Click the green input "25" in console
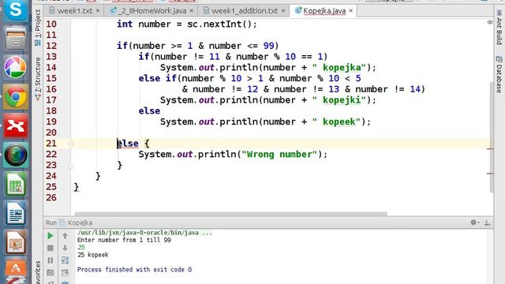Screen dimensions: 505x284 [x=81, y=247]
